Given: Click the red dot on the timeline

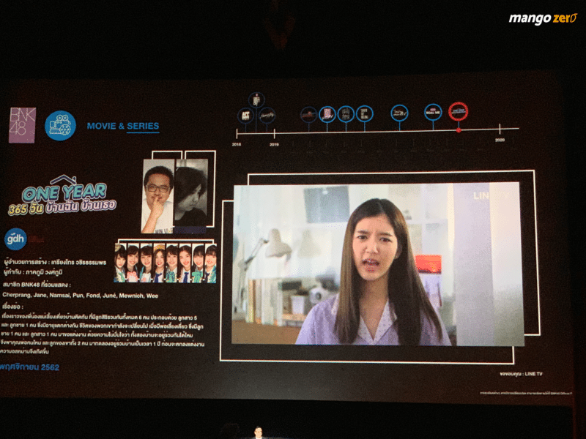Looking at the screenshot, I should 459,130.
